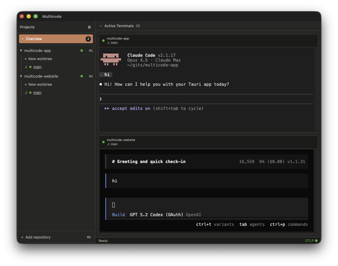Select the Overview item in sidebar
Image resolution: width=338 pixels, height=266 pixels.
56,39
